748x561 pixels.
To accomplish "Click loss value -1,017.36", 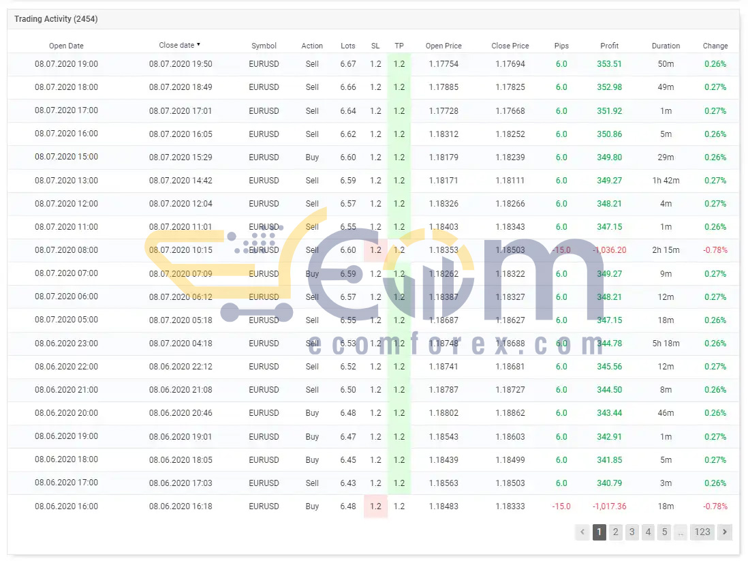I will pyautogui.click(x=609, y=506).
